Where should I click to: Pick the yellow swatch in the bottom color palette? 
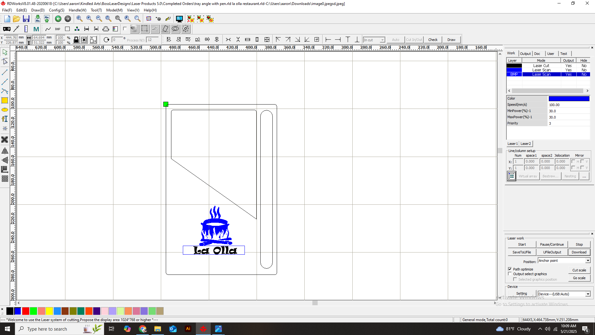49,311
